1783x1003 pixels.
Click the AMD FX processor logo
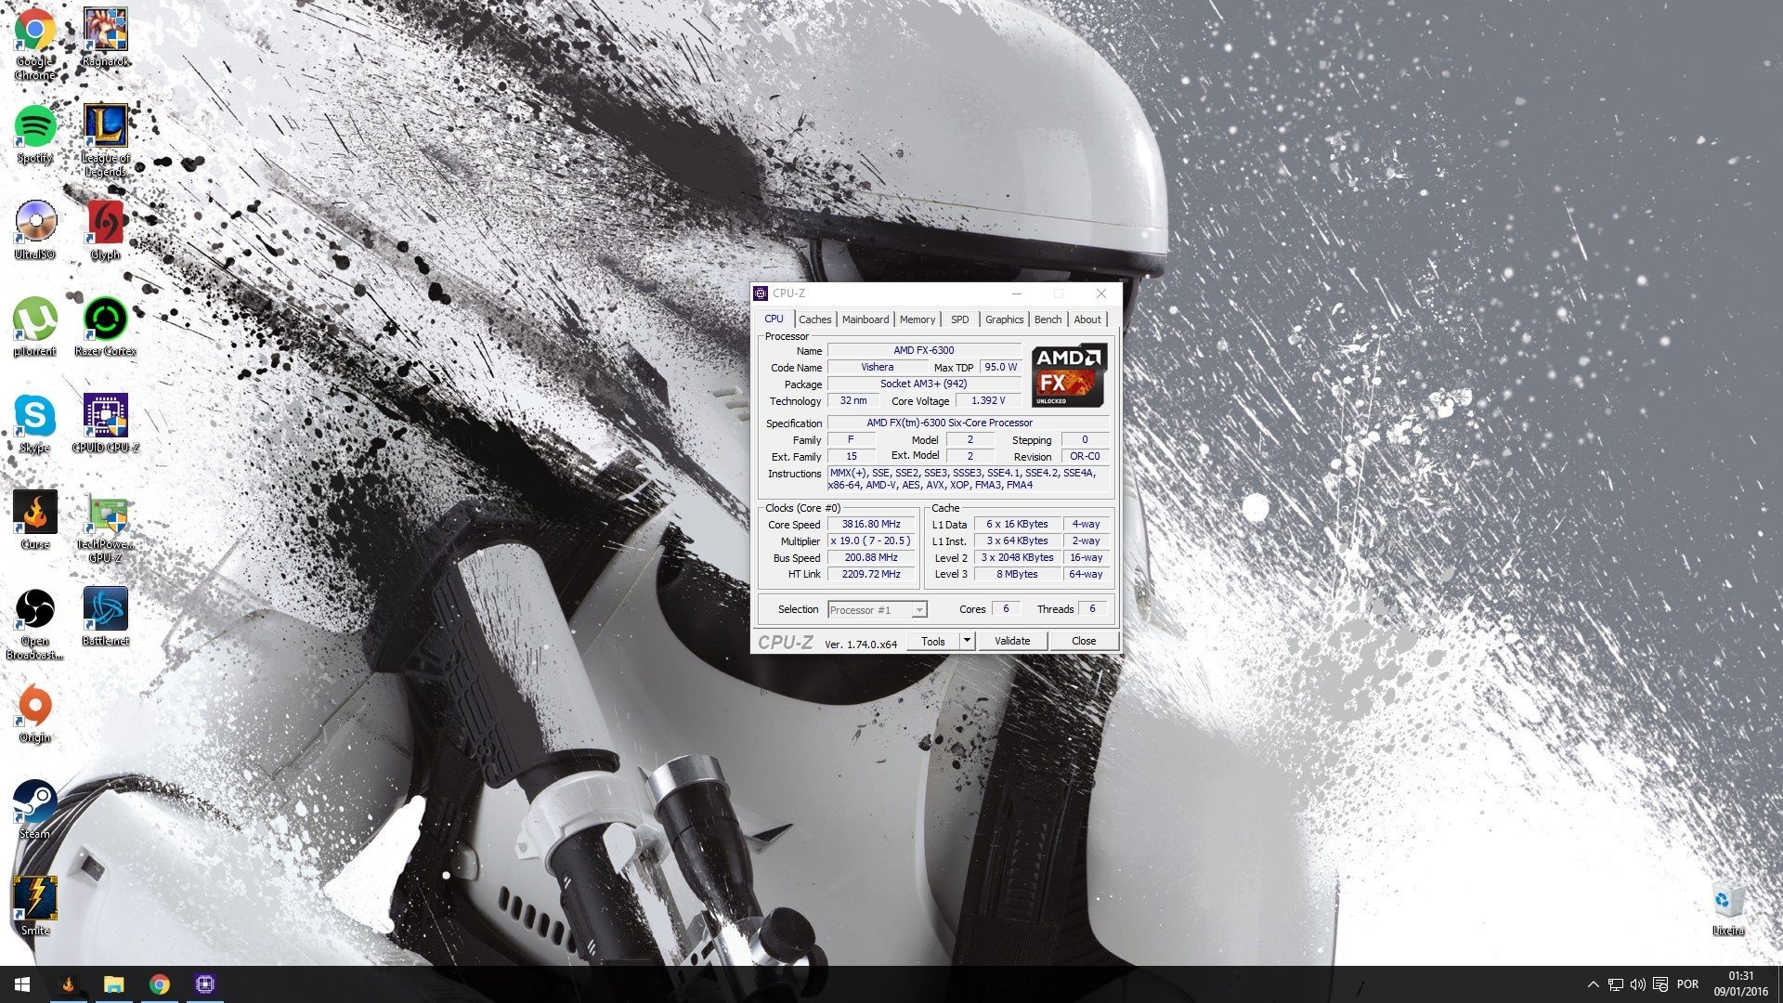click(1070, 375)
